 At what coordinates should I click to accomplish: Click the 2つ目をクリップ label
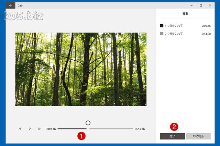coord(174,34)
